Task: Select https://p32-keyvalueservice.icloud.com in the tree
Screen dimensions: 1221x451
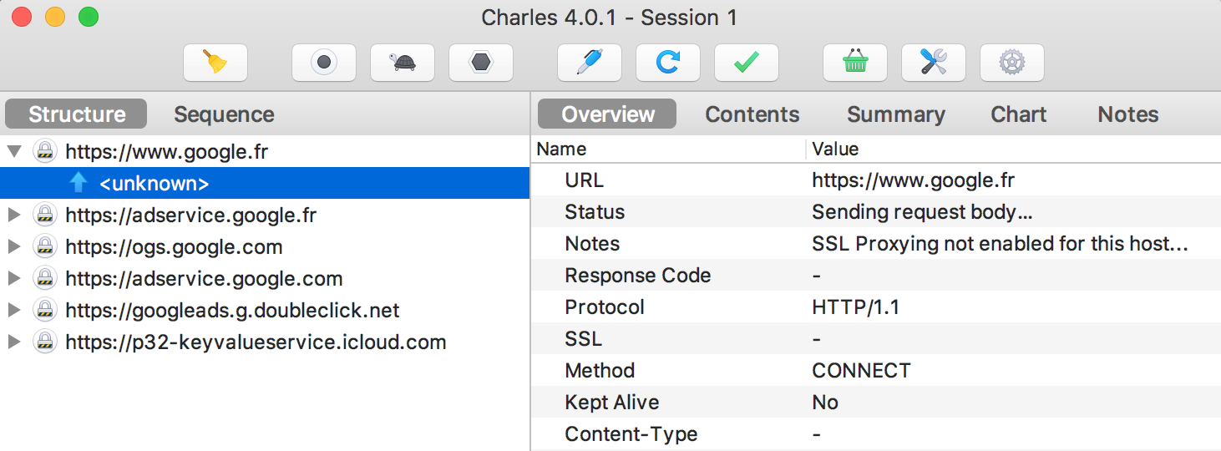Action: tap(256, 342)
